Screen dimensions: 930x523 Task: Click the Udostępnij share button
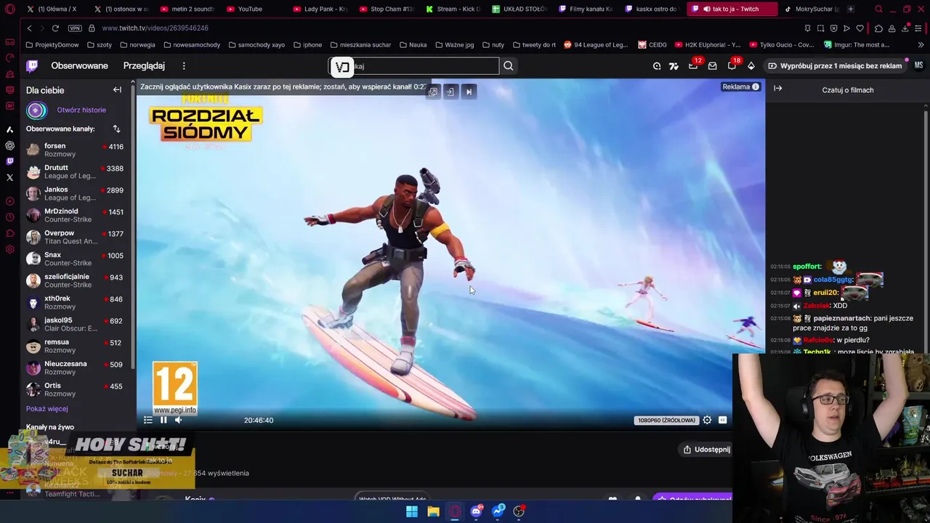point(706,450)
